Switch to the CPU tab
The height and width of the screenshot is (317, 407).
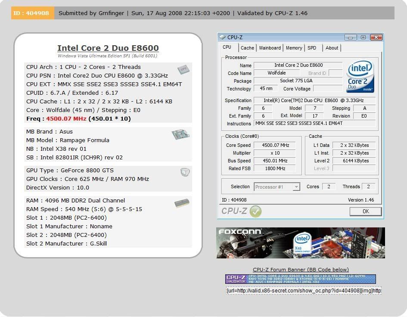click(227, 47)
